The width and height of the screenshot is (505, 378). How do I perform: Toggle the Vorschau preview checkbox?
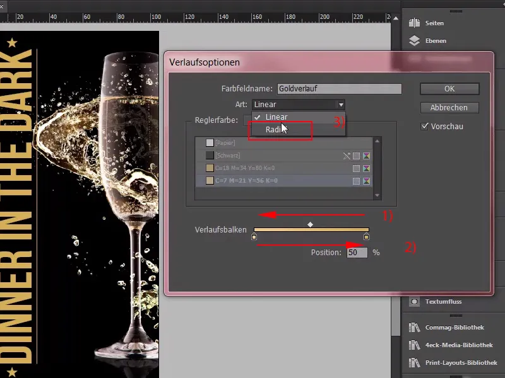pyautogui.click(x=425, y=127)
